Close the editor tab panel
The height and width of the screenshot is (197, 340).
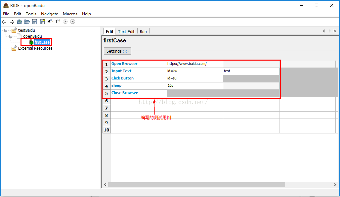tap(335, 31)
